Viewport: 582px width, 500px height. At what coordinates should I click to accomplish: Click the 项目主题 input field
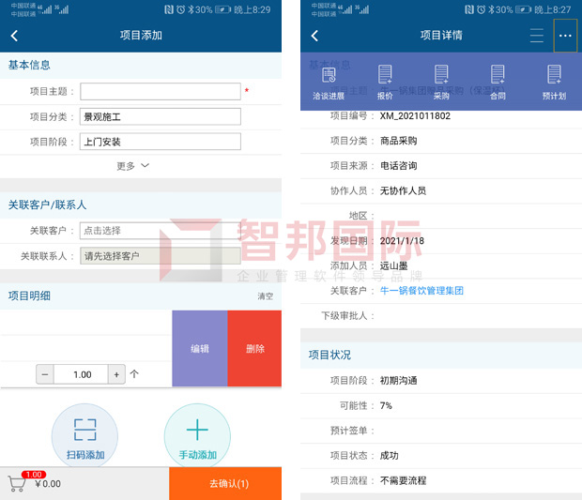tap(161, 92)
